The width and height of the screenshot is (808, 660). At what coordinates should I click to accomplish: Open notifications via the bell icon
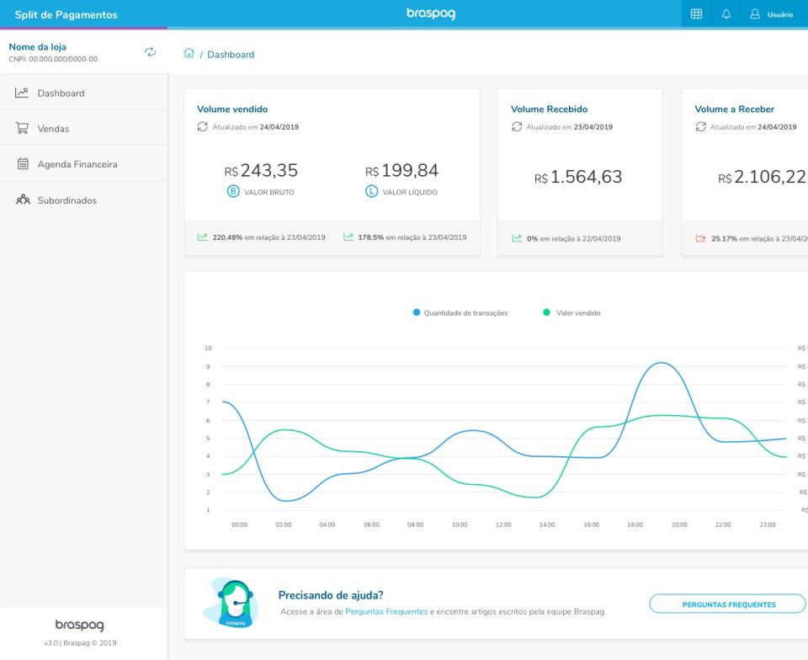point(726,13)
